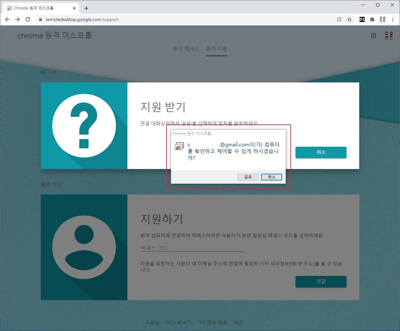Close the Chrome 원격 데스크톱 browser tab
Screen dimensions: 400x331
(74, 8)
